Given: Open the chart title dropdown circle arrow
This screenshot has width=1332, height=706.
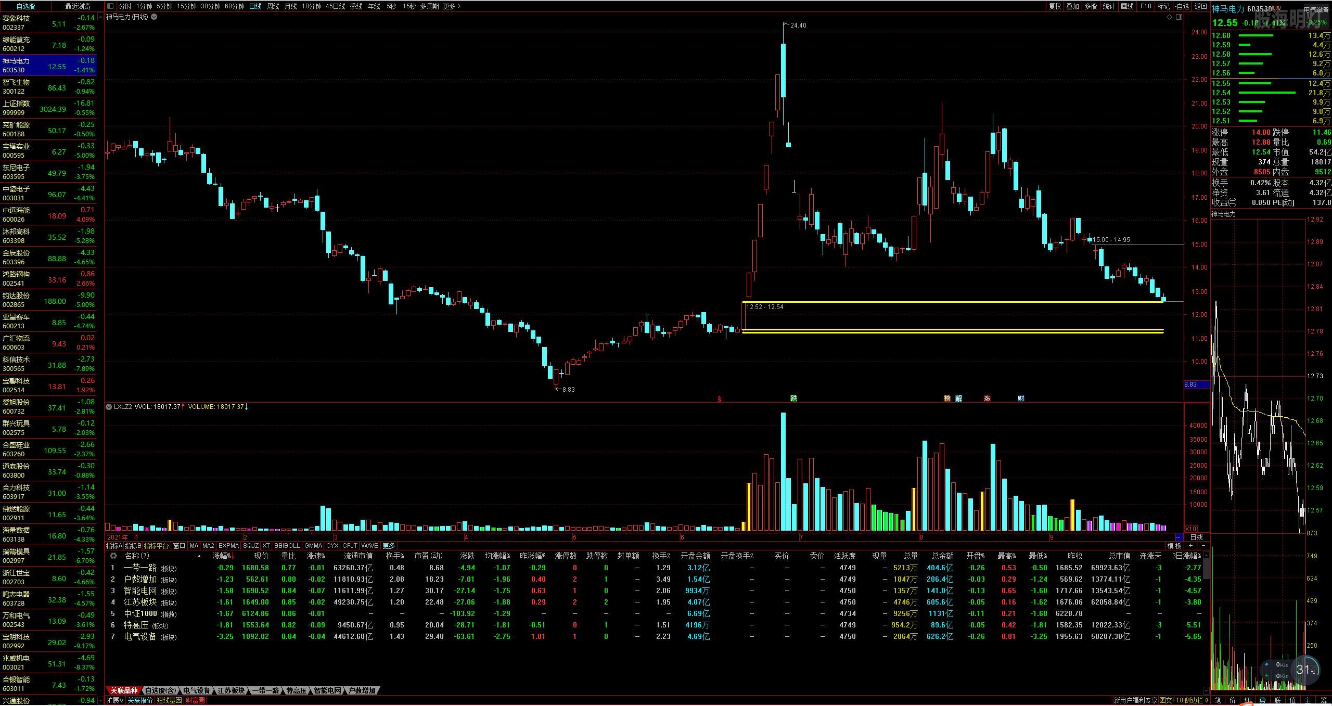Looking at the screenshot, I should point(154,17).
